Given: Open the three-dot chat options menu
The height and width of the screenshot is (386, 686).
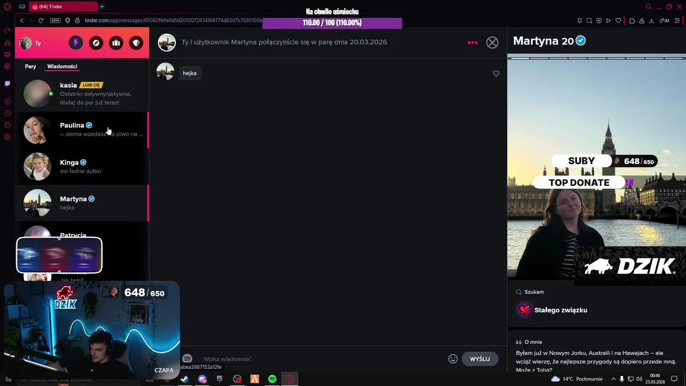Looking at the screenshot, I should [x=472, y=42].
